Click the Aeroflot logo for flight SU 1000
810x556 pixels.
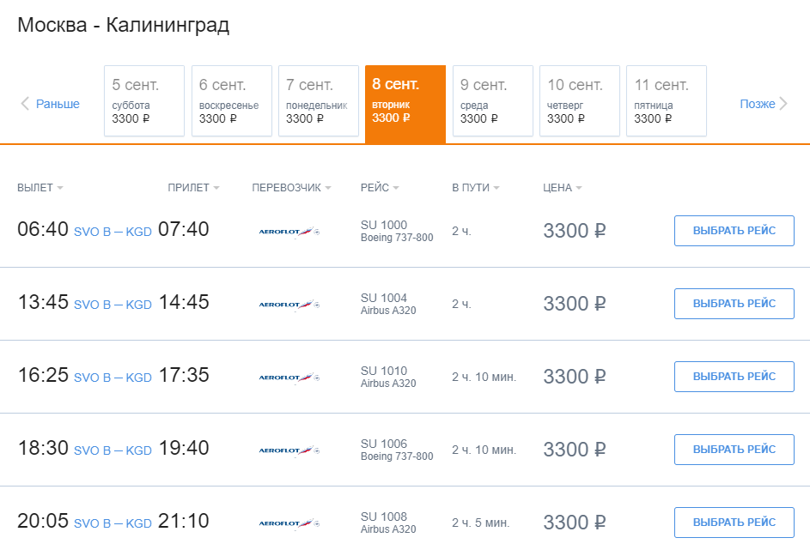289,232
